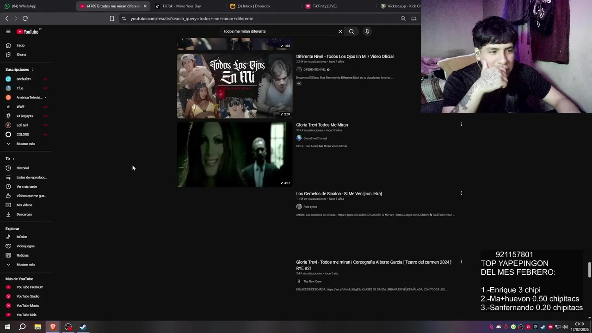Open Inicio in the sidebar
592x333 pixels.
click(26, 45)
